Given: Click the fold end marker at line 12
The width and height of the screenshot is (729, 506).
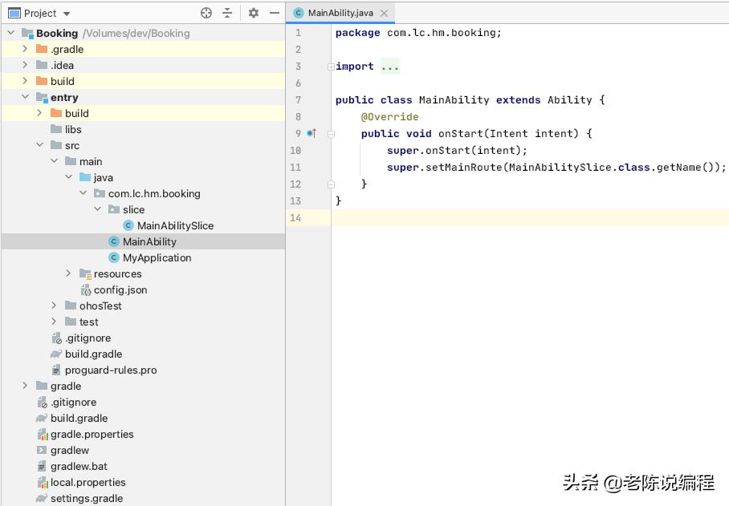Looking at the screenshot, I should tap(331, 184).
